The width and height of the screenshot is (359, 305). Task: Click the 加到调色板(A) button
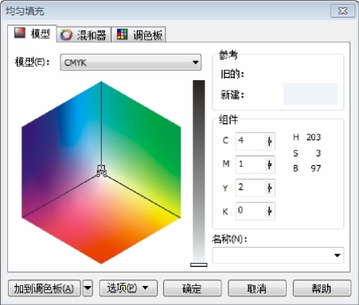44,288
